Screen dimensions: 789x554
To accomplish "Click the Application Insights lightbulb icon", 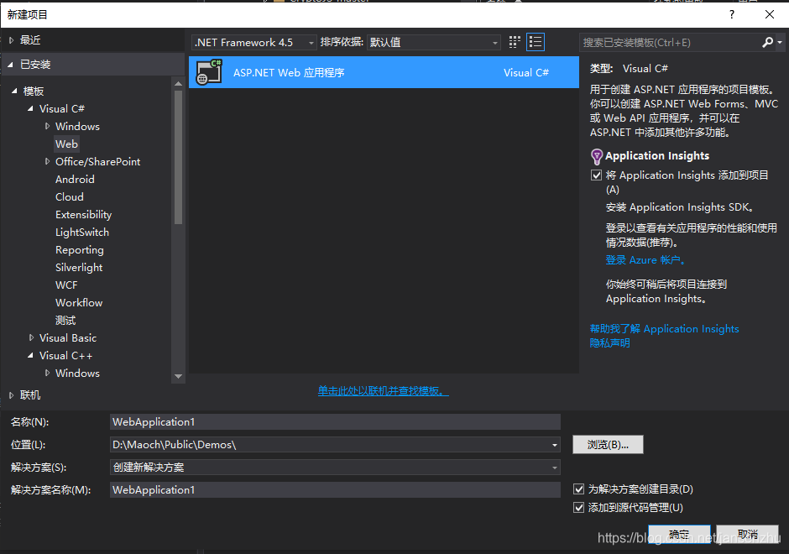I will tap(596, 156).
